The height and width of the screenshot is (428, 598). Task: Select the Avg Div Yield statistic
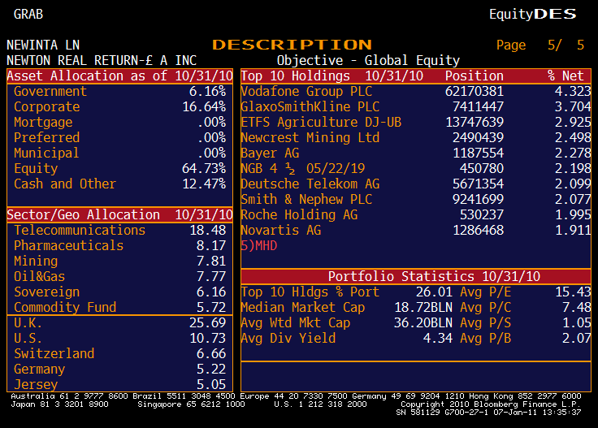(x=288, y=338)
